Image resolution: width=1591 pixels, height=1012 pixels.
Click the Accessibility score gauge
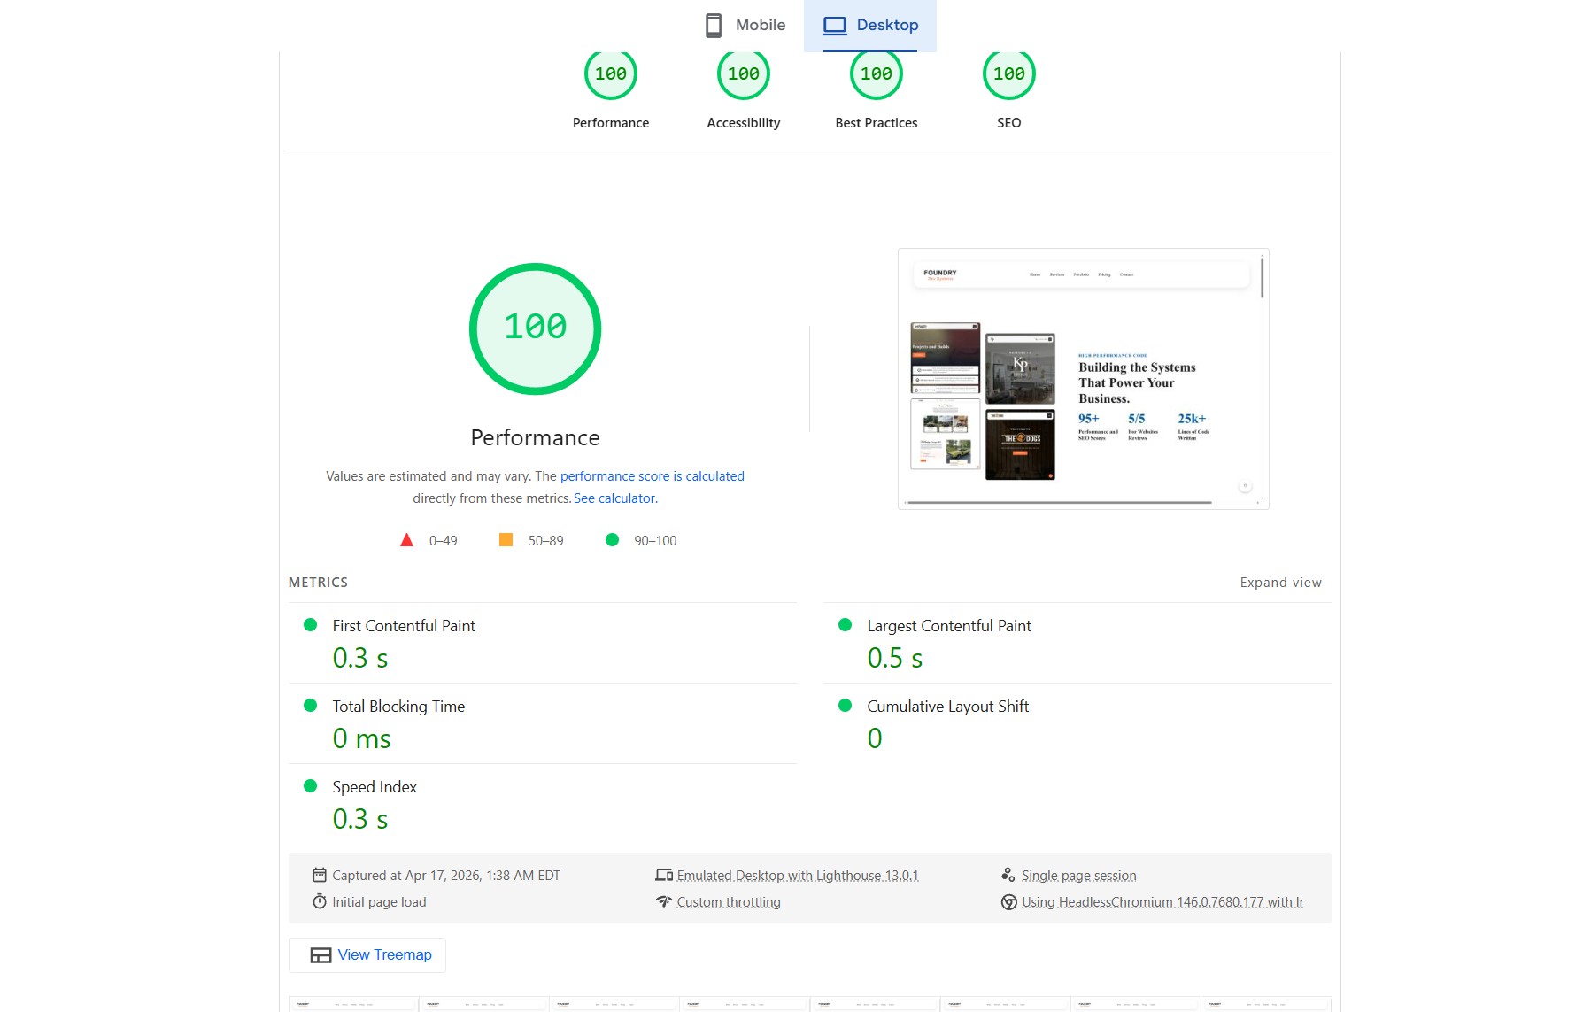[x=743, y=74]
